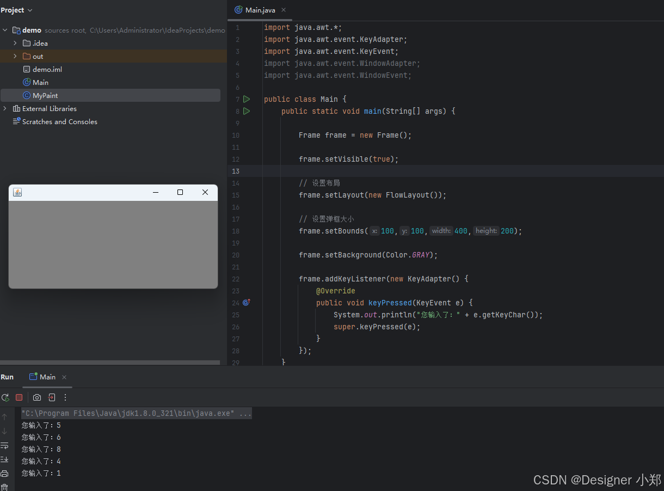Select Scratches and Consoles item
This screenshot has height=491, width=664.
coord(60,121)
